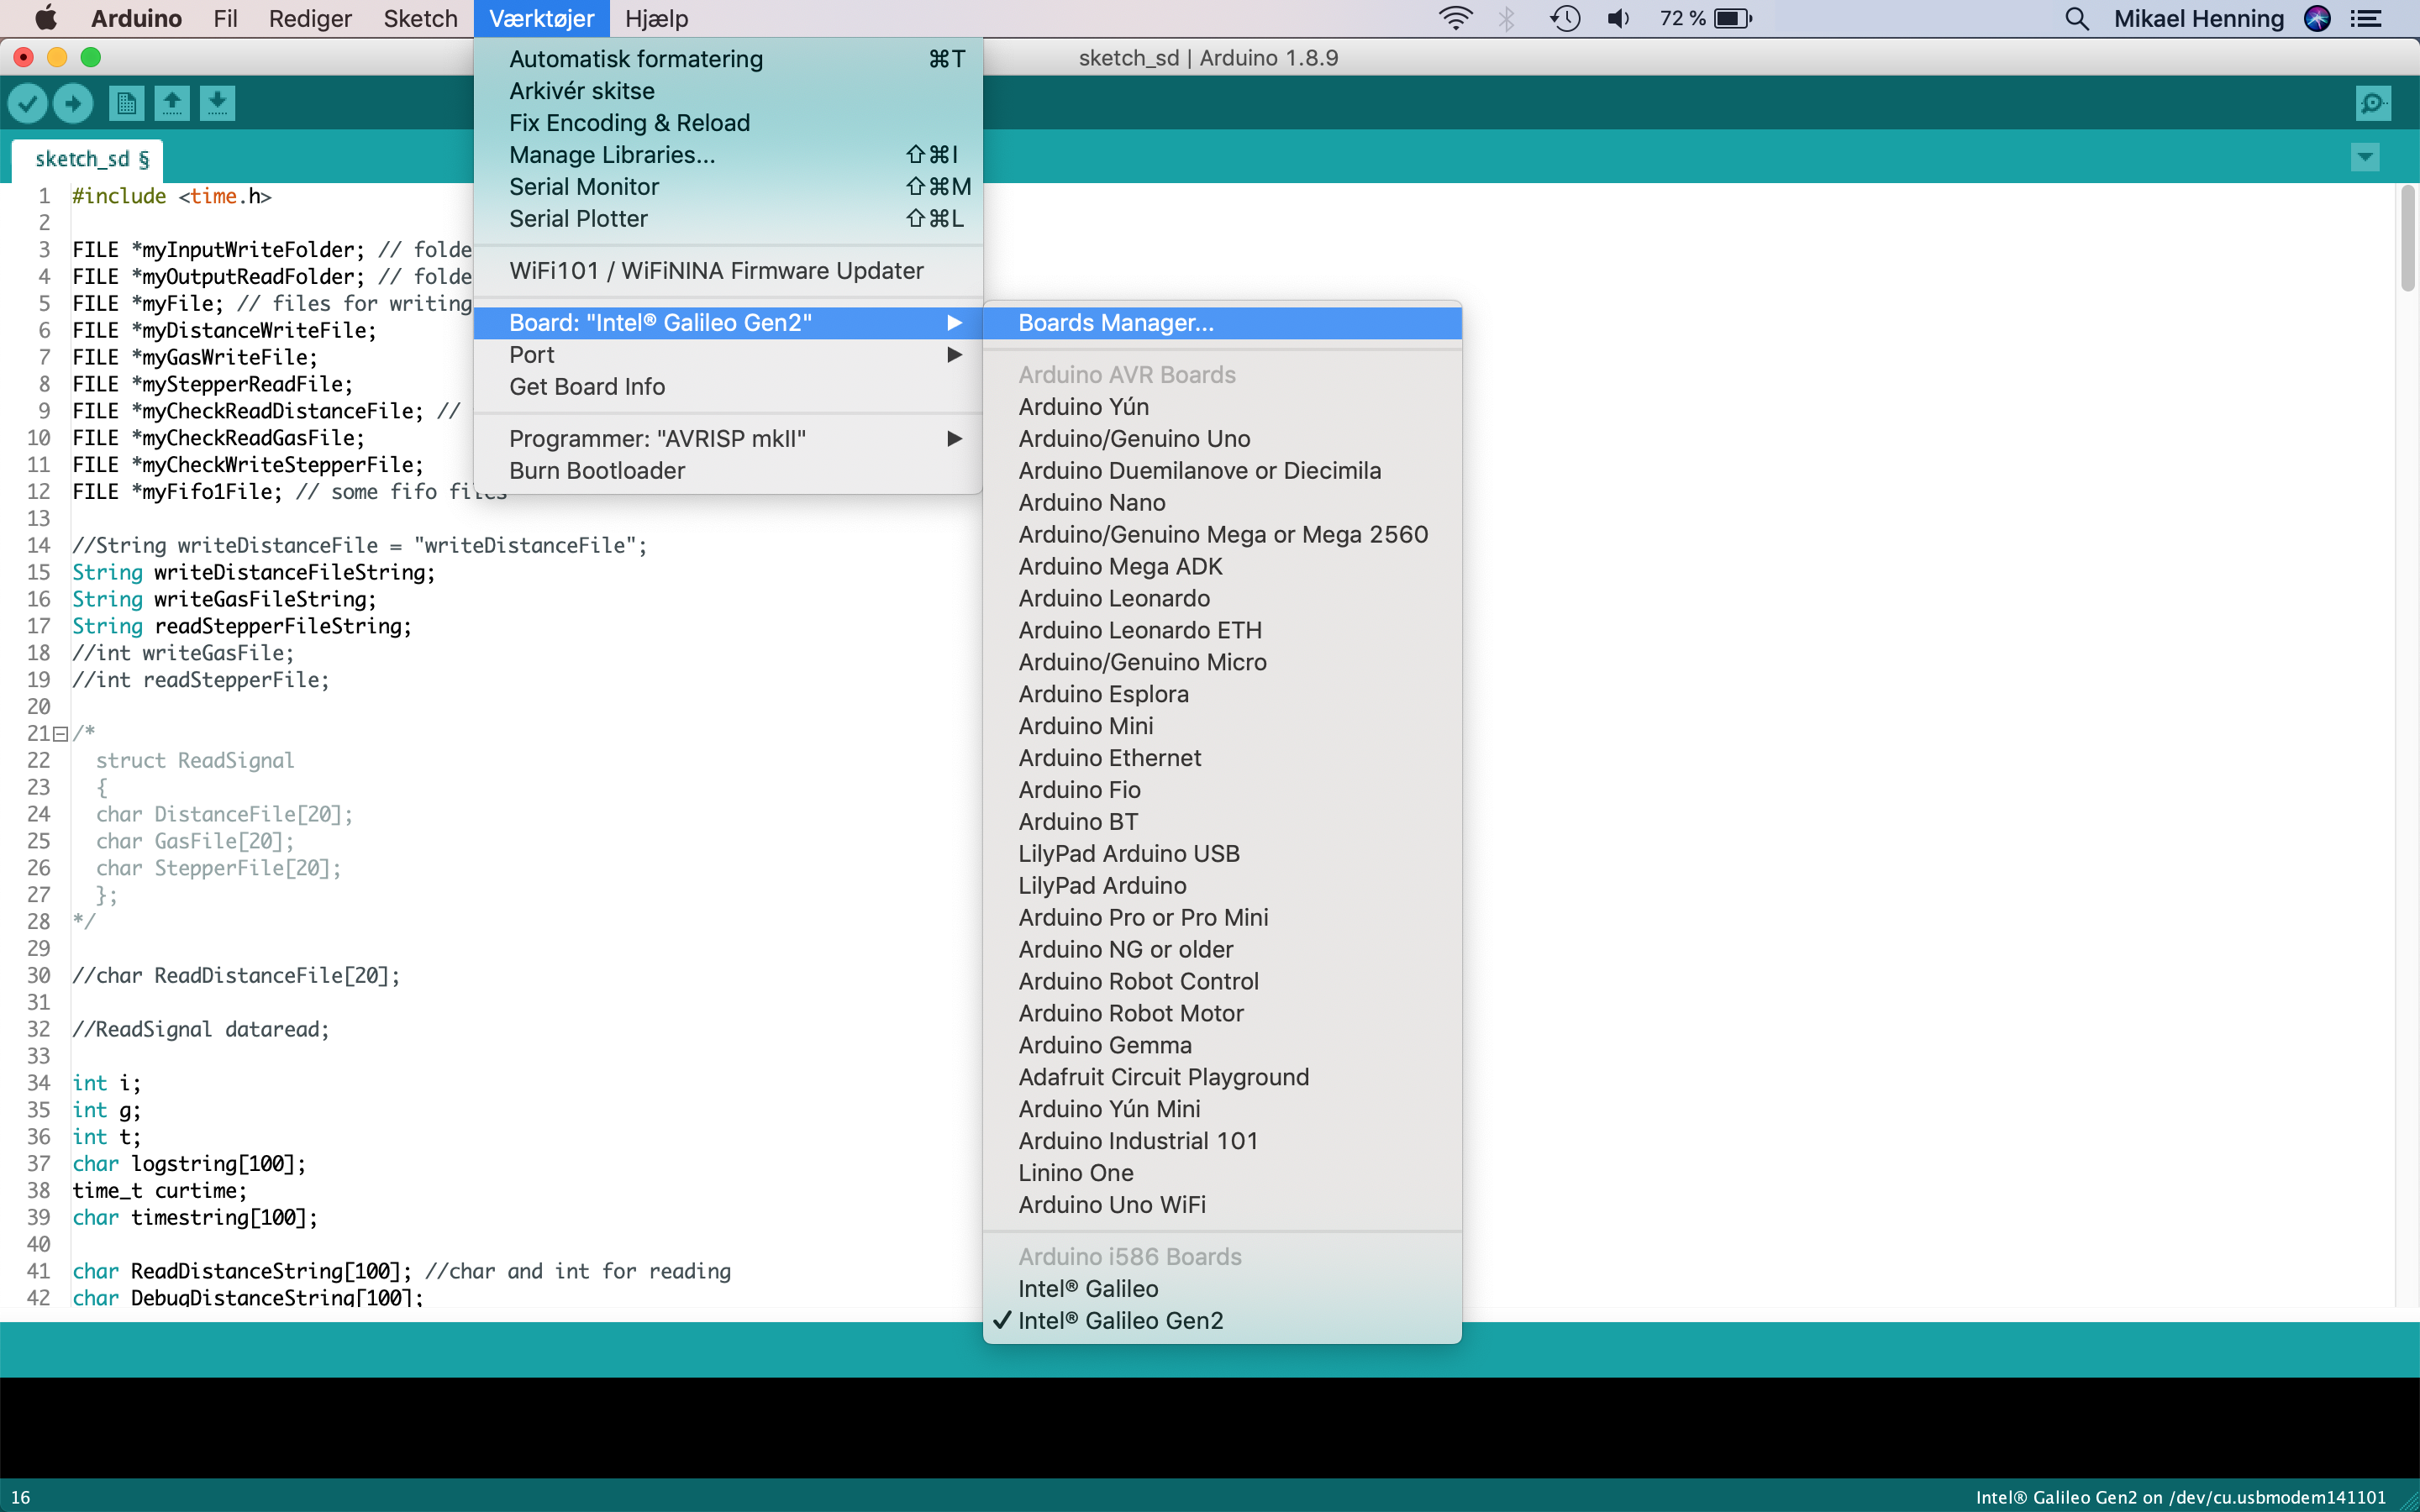Expand the Programmer: AVRISP mkII submenu
Viewport: 2420px width, 1512px height.
728,439
